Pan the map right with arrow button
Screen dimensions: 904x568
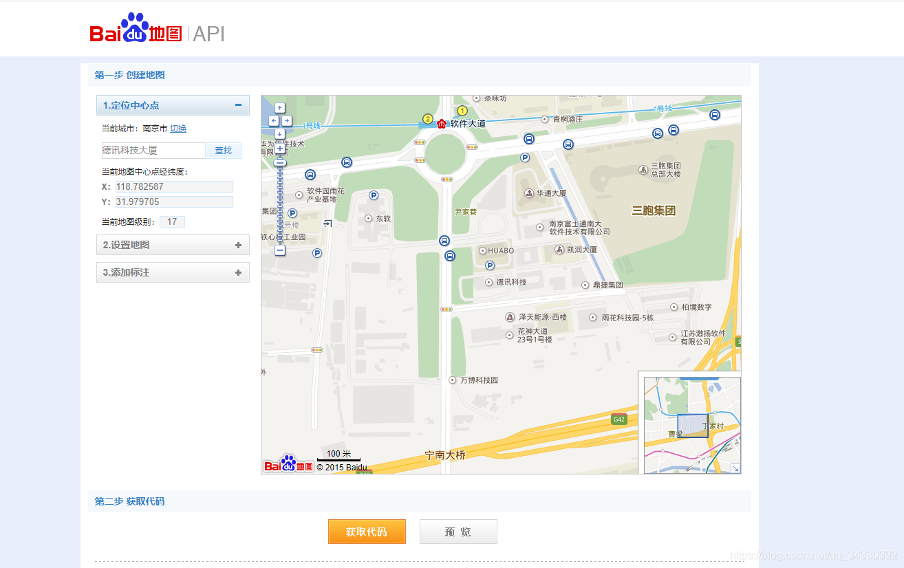click(x=286, y=121)
